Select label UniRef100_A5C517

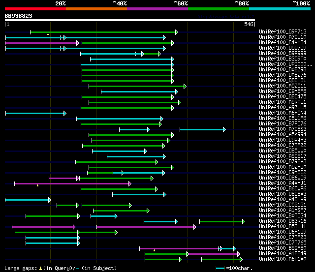pos(283,156)
